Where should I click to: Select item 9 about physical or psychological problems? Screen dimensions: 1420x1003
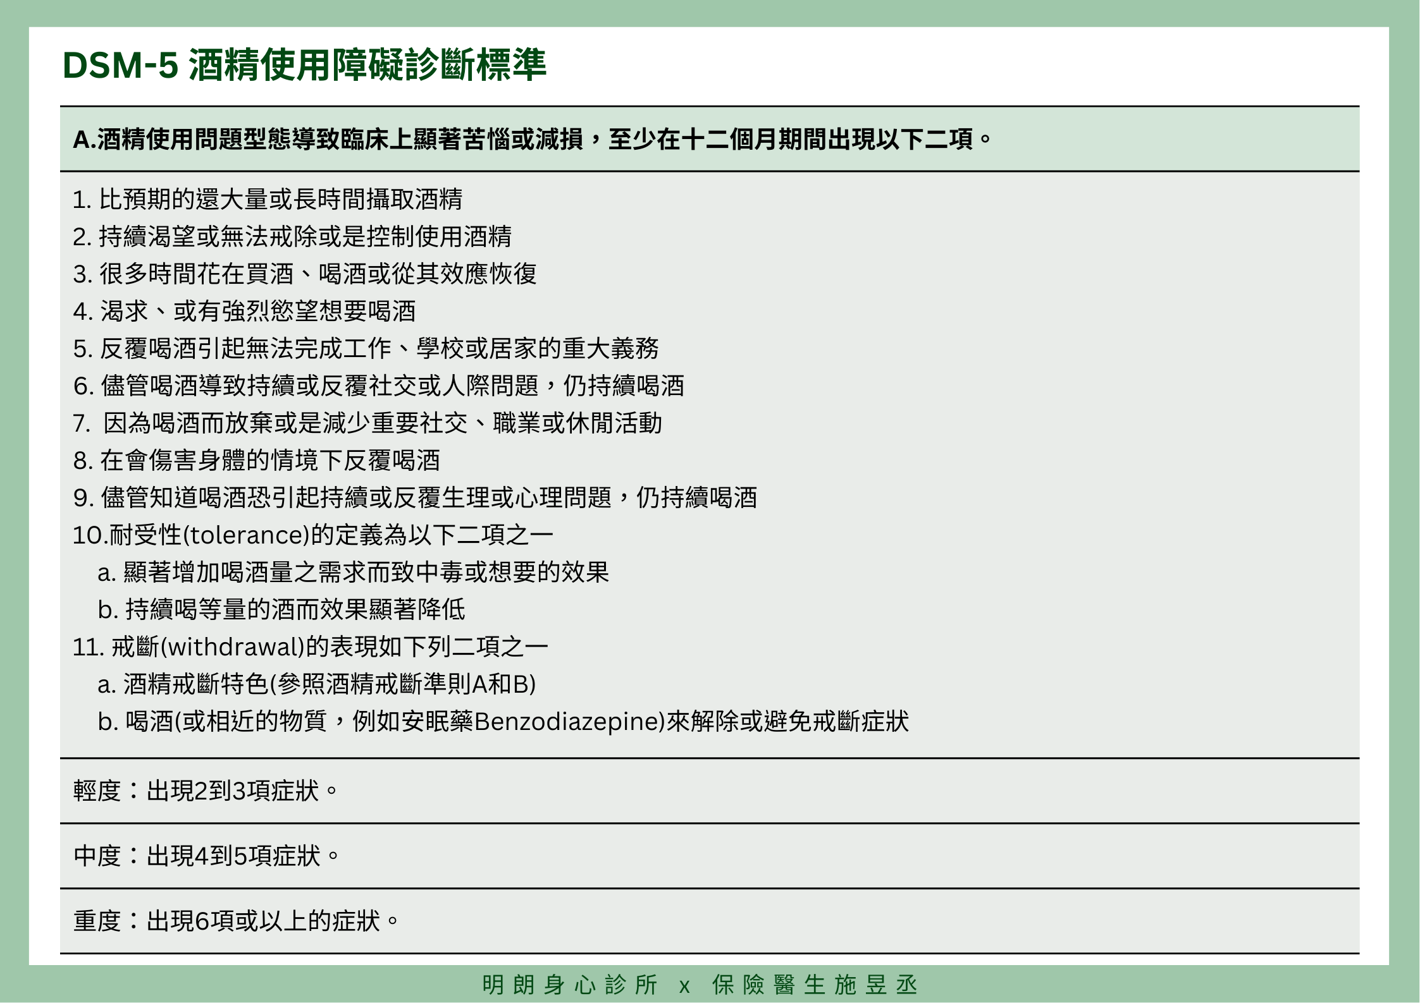click(415, 497)
